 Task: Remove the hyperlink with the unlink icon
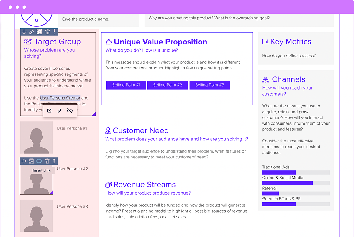[x=70, y=111]
